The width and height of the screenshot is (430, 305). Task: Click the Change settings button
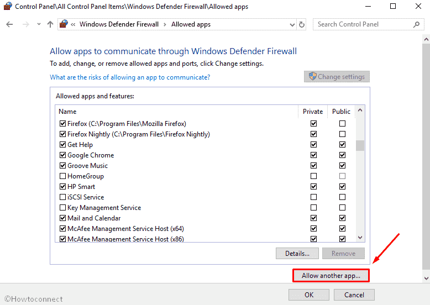coord(337,76)
